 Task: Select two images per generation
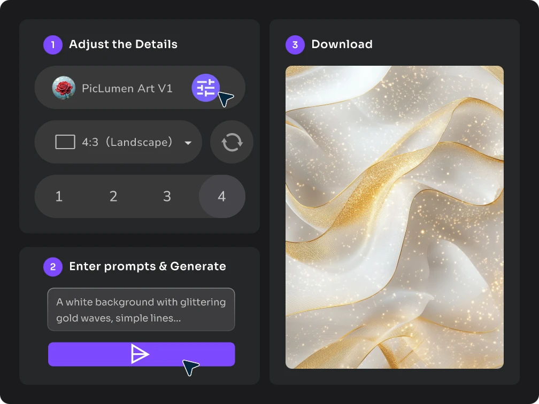pos(113,196)
